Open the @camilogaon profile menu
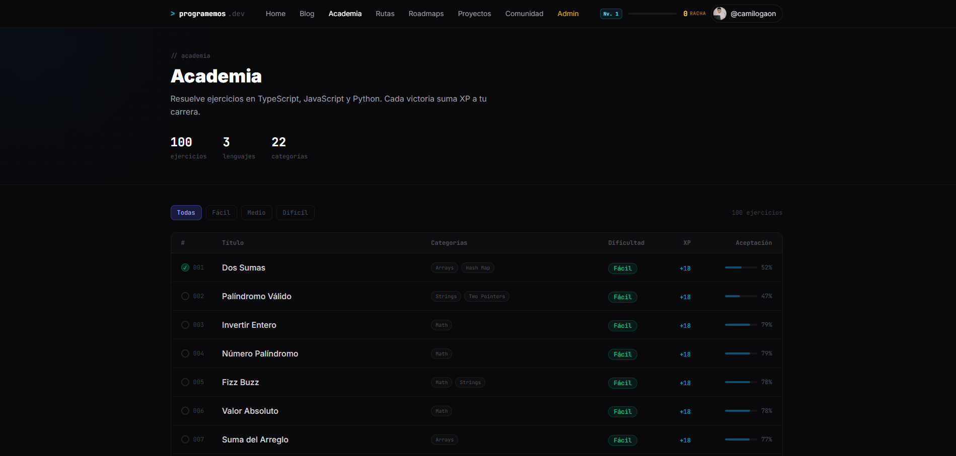 [x=747, y=14]
